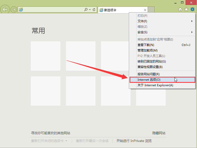The image size is (197, 148).
Task: Click 关于 Internet Explorer(A)
Action: tap(155, 85)
